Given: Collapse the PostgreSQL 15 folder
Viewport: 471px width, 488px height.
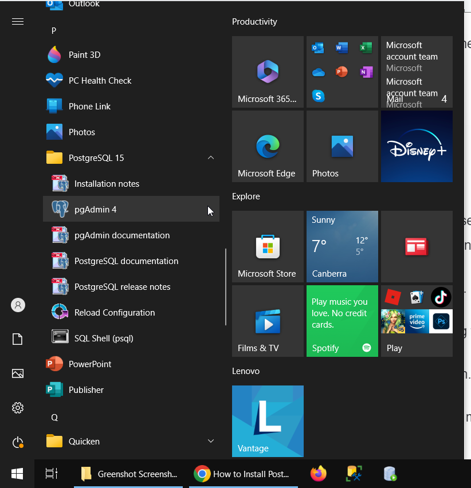Looking at the screenshot, I should tap(211, 158).
